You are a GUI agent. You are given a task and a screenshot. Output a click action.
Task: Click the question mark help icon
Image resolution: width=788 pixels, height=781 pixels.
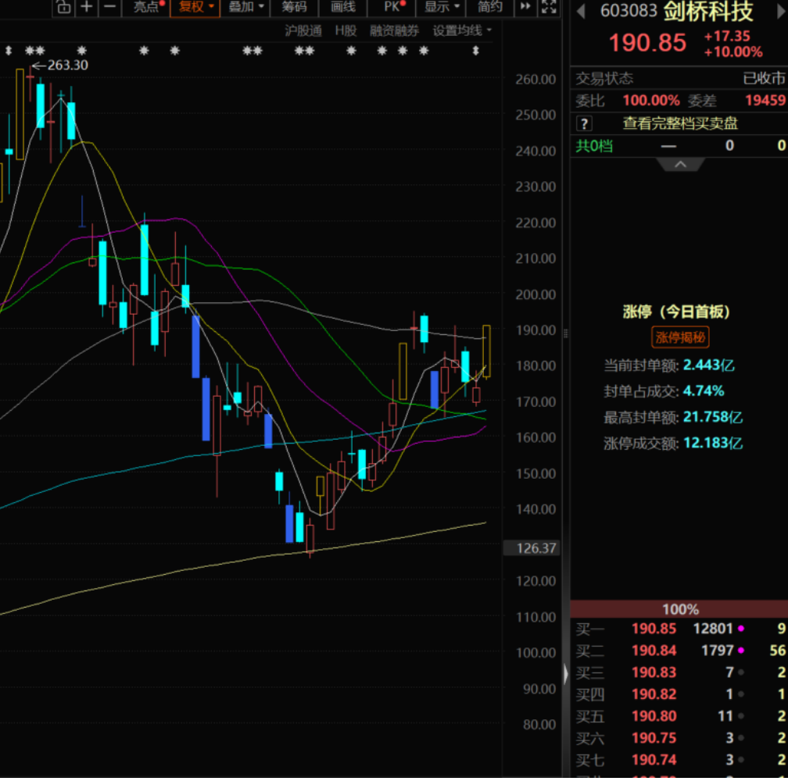click(x=584, y=123)
